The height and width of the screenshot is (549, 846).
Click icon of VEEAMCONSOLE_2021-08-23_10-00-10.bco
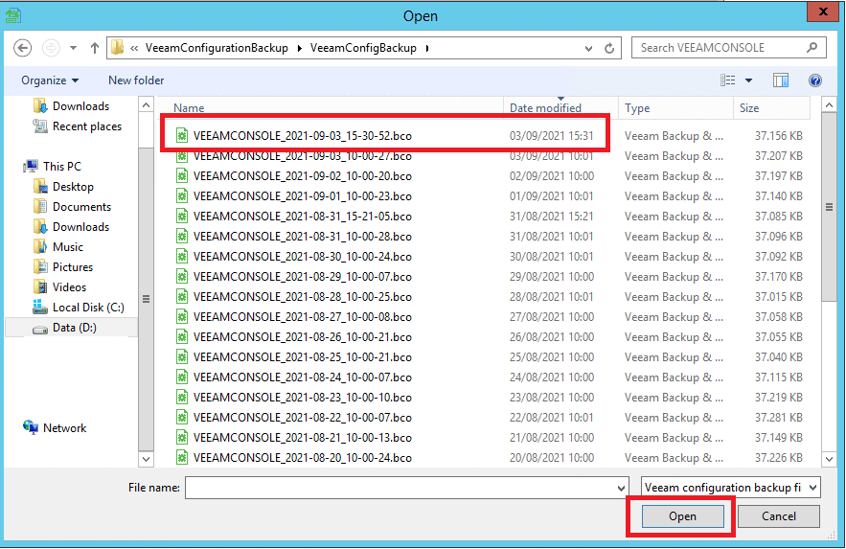(182, 398)
